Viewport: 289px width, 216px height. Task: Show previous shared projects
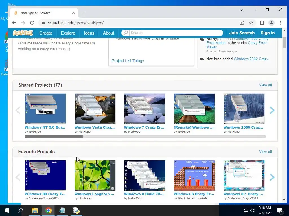(x=18, y=110)
